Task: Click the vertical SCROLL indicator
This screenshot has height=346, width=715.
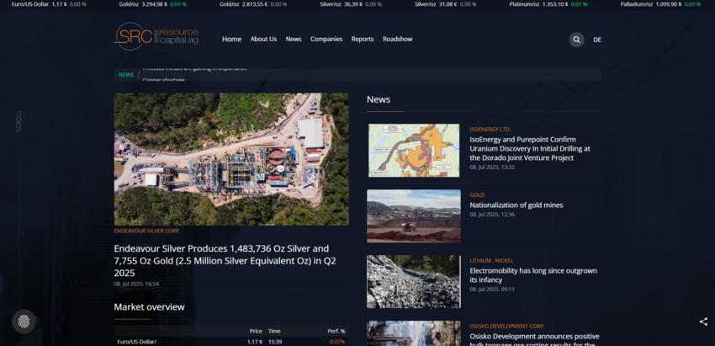Action: pyautogui.click(x=19, y=121)
